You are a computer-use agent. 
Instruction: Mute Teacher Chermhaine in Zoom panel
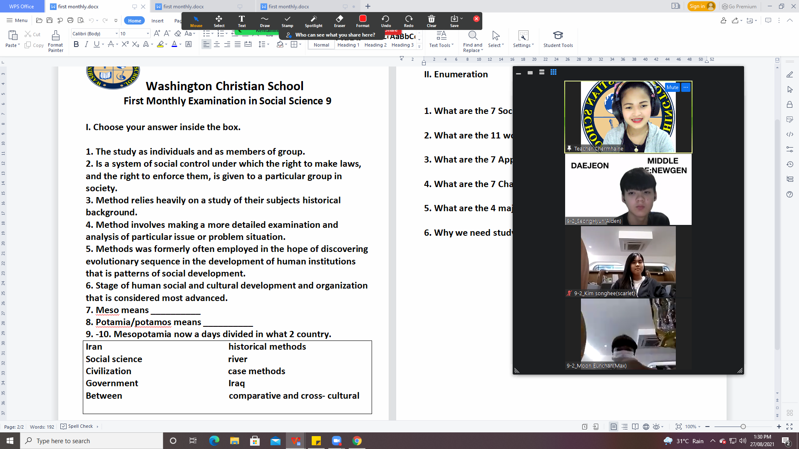pyautogui.click(x=672, y=87)
